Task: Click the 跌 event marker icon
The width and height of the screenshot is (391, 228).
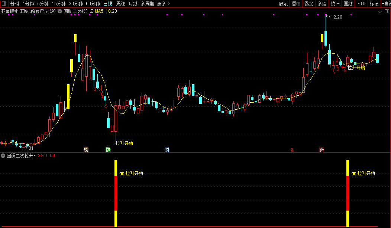Action: pyautogui.click(x=108, y=149)
